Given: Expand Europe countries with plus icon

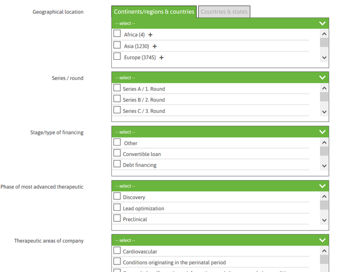Looking at the screenshot, I should click(161, 58).
